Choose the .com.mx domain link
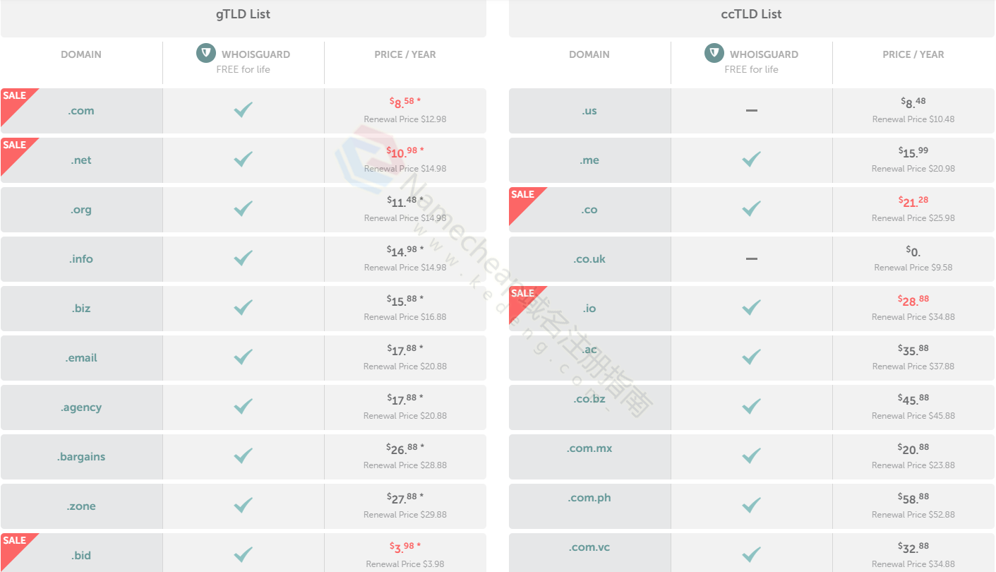The height and width of the screenshot is (572, 996). 589,448
